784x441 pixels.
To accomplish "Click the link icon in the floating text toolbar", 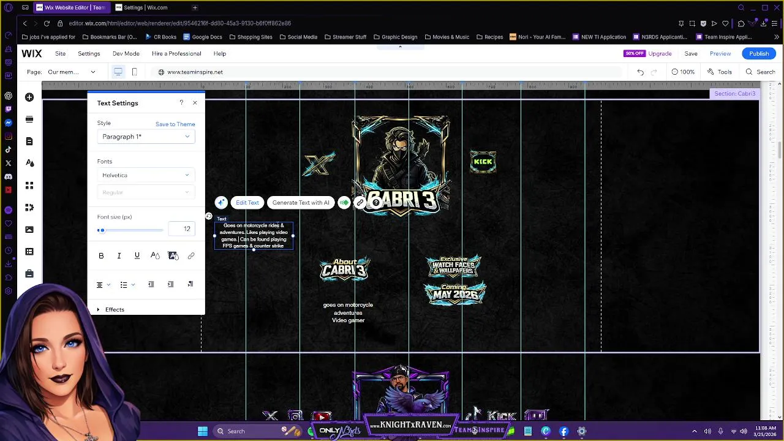I will (x=360, y=203).
